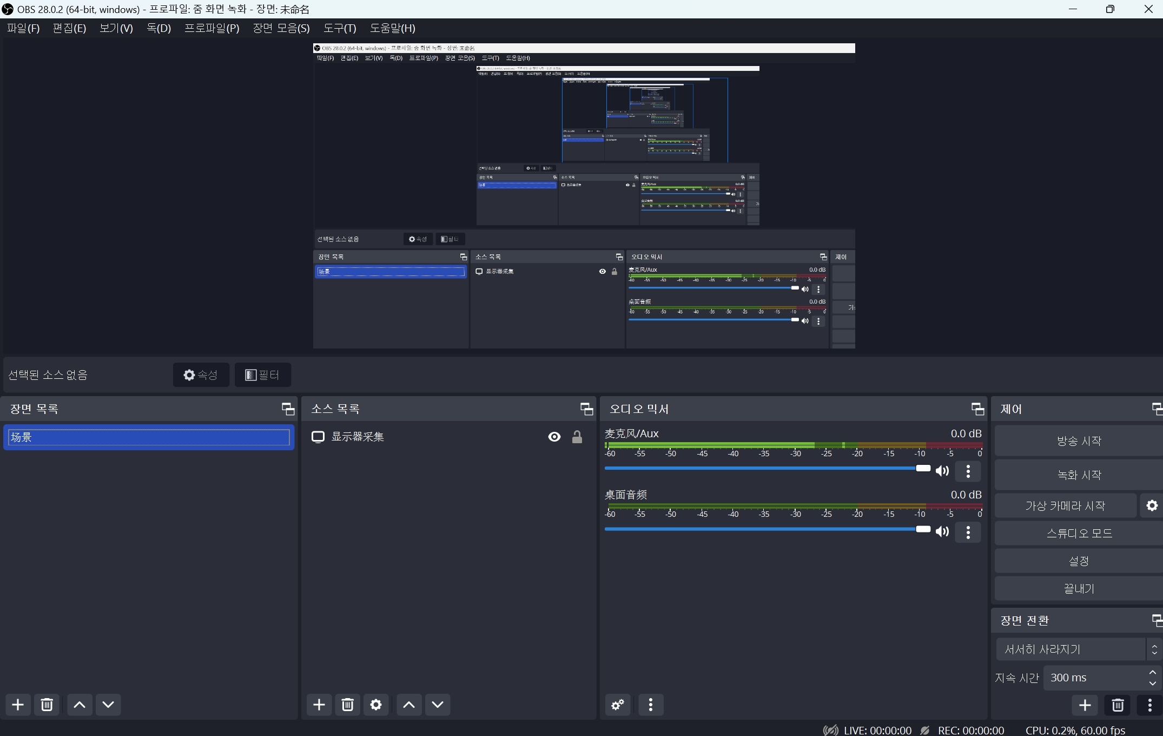Image resolution: width=1163 pixels, height=736 pixels.
Task: Open 桌面音频 options three-dot menu
Action: coord(968,532)
